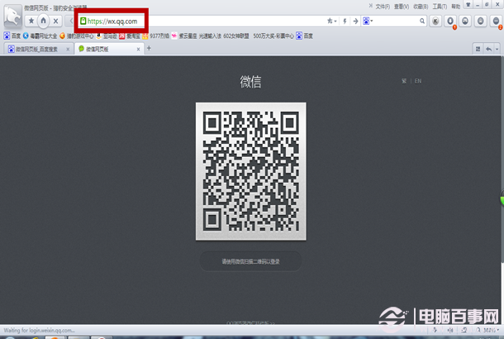Click the green padlock security icon

[x=83, y=21]
